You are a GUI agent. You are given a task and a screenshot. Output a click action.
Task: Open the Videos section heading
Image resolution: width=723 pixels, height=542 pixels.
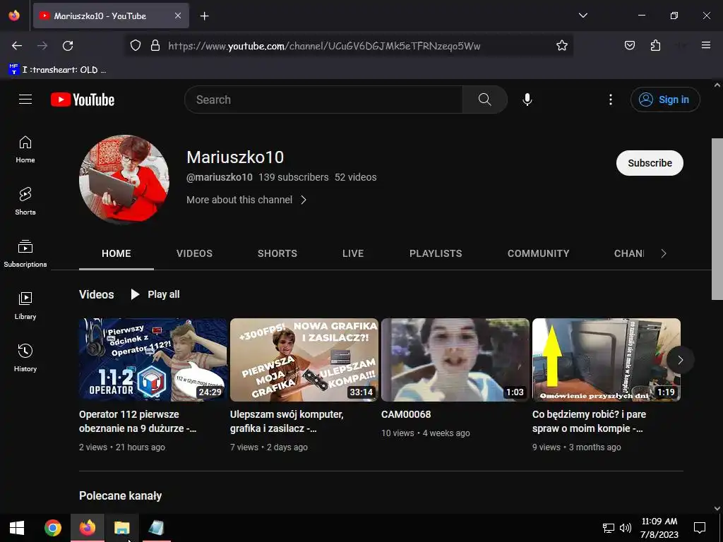[x=96, y=294]
